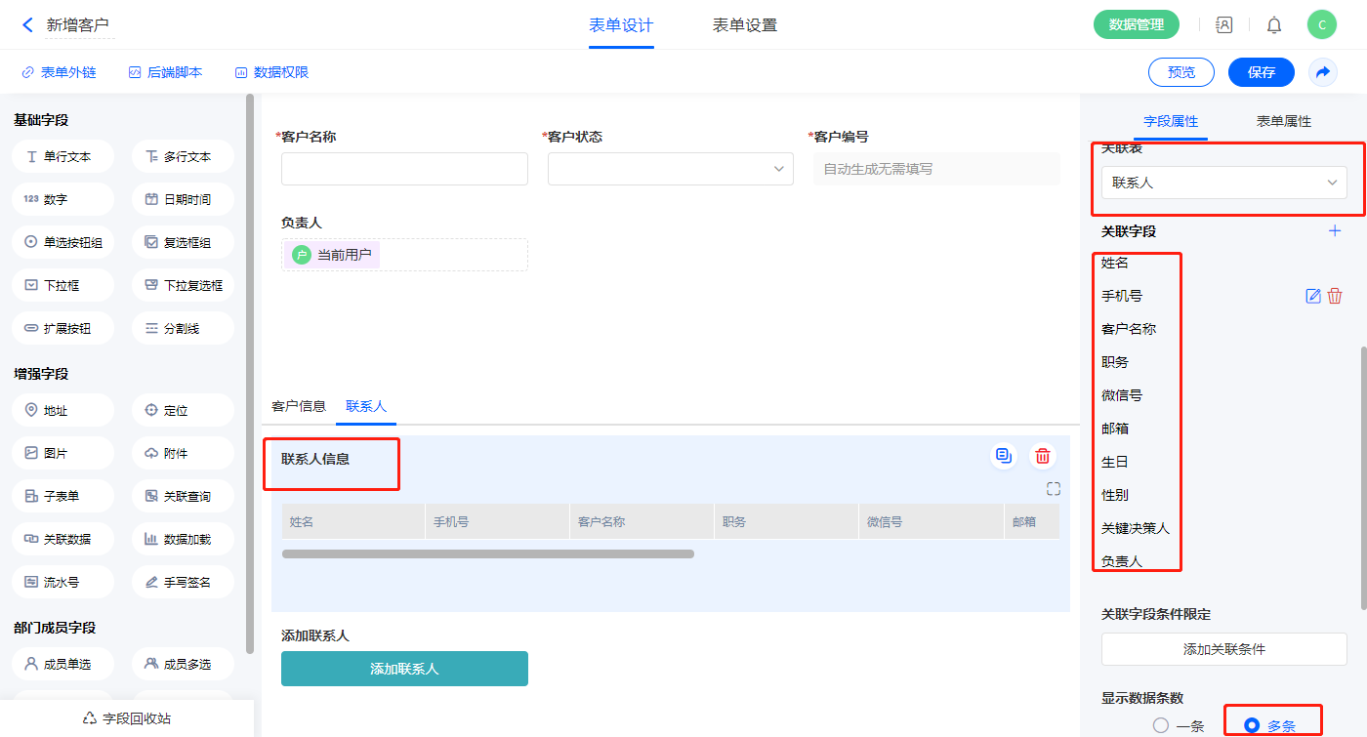The height and width of the screenshot is (737, 1367).
Task: Click the 保存 button
Action: pos(1261,72)
